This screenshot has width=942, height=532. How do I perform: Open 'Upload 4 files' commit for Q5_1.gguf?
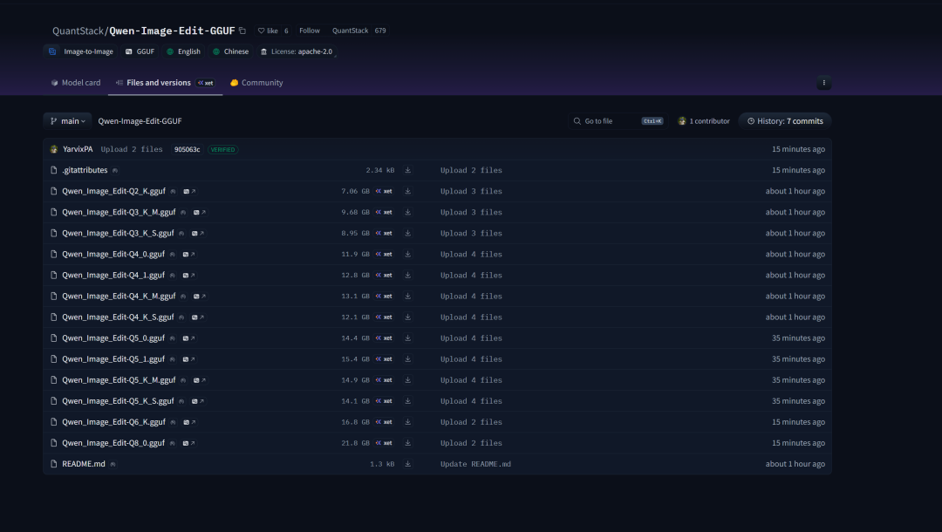tap(471, 359)
